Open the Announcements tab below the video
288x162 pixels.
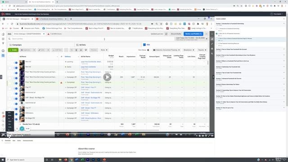[x=28, y=141]
